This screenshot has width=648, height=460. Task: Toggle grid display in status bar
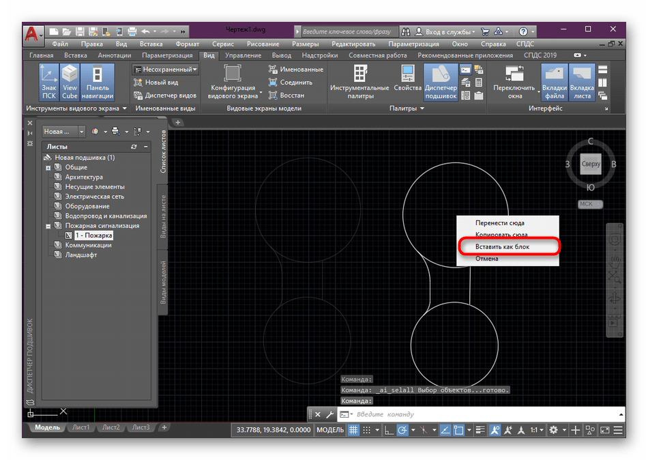click(x=353, y=430)
